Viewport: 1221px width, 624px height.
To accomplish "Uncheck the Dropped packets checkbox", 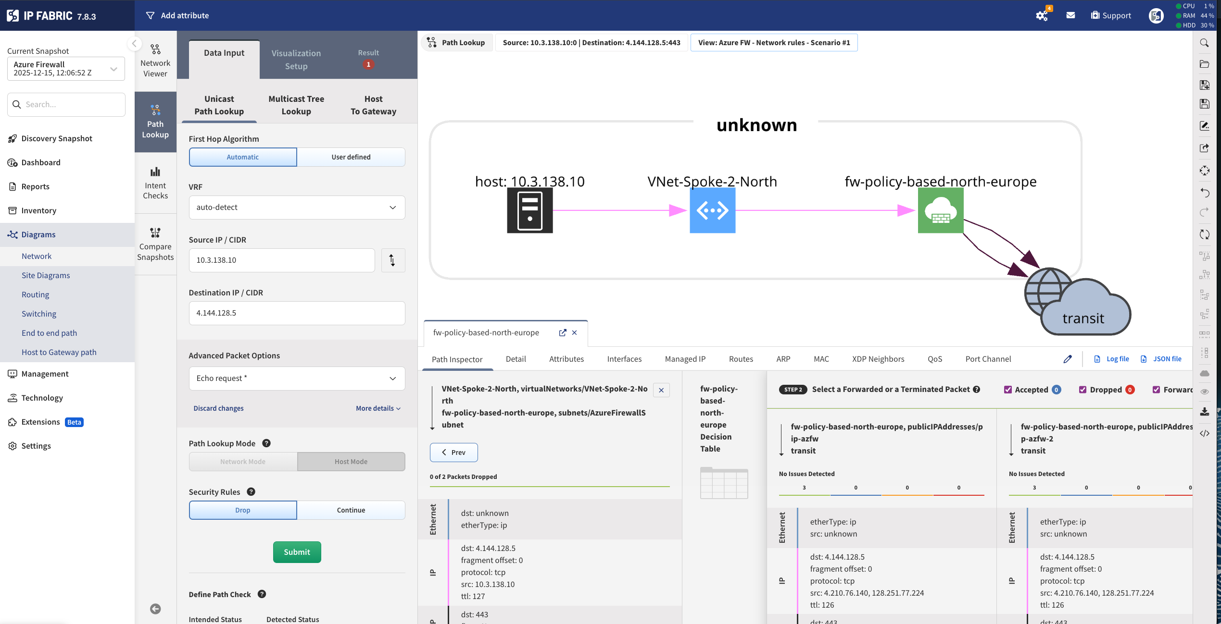I will point(1083,390).
